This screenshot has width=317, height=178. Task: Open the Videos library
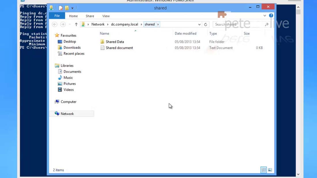coord(69,90)
